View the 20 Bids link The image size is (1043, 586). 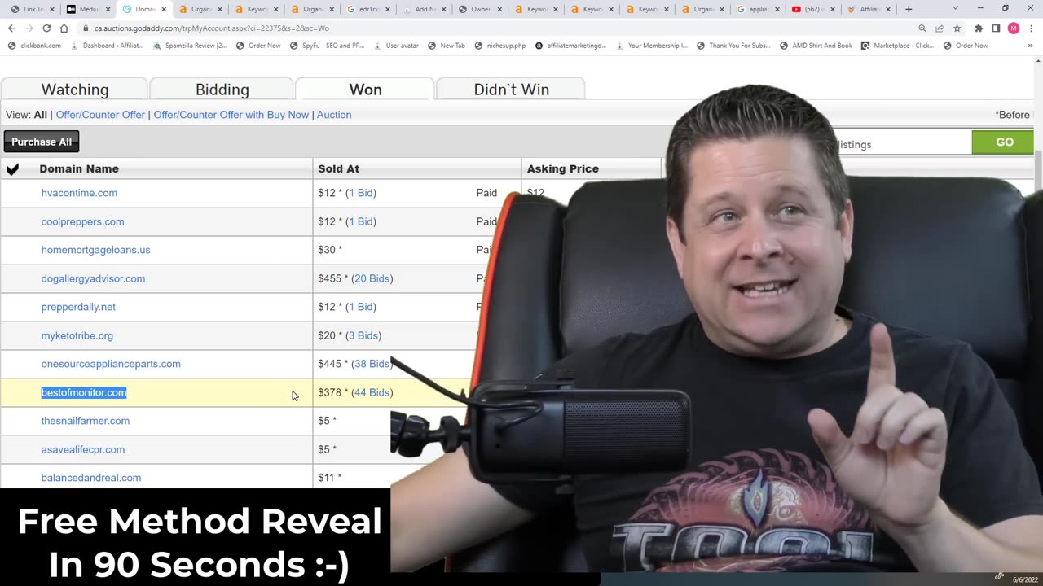372,278
